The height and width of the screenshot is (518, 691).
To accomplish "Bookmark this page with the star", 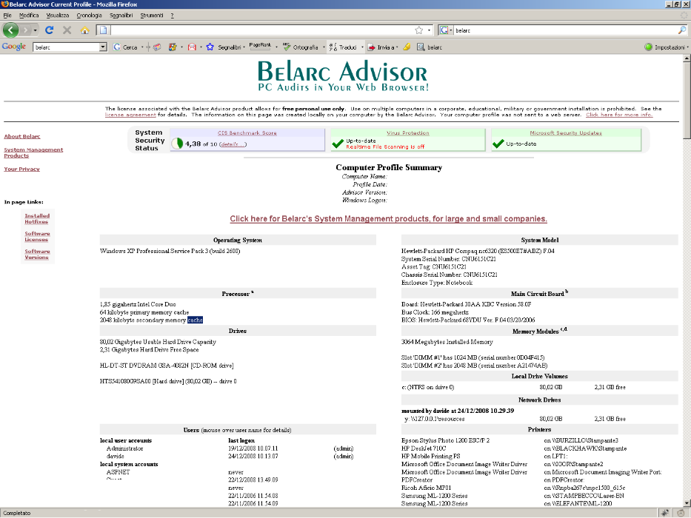I will [x=418, y=30].
